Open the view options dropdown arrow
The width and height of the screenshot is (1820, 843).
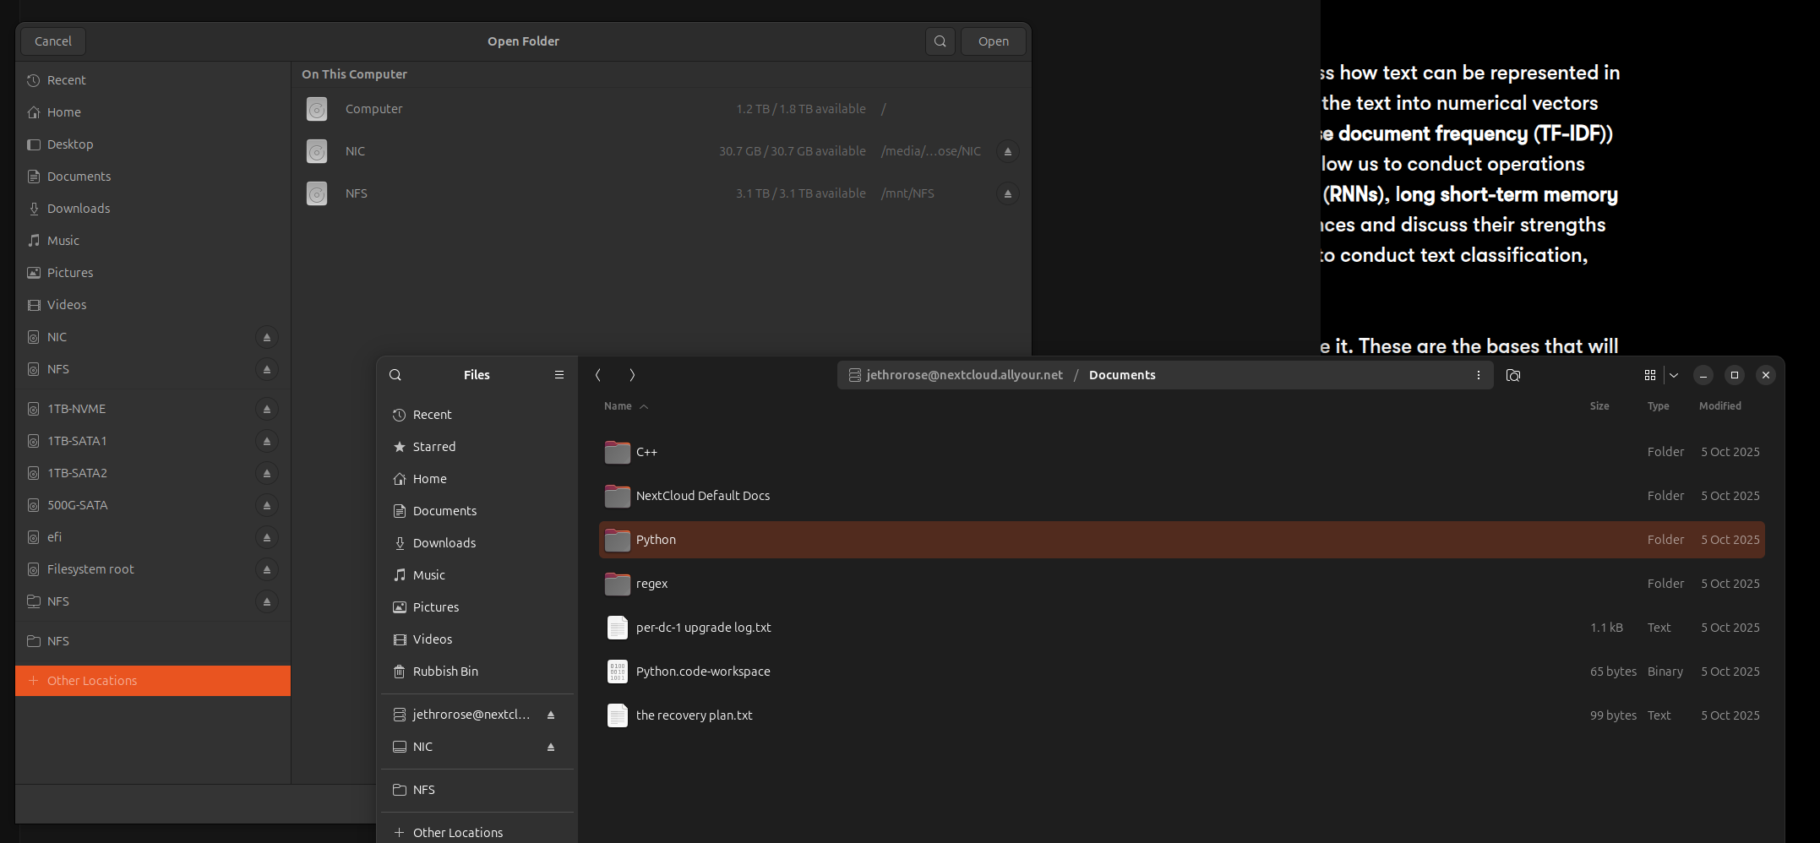1674,375
